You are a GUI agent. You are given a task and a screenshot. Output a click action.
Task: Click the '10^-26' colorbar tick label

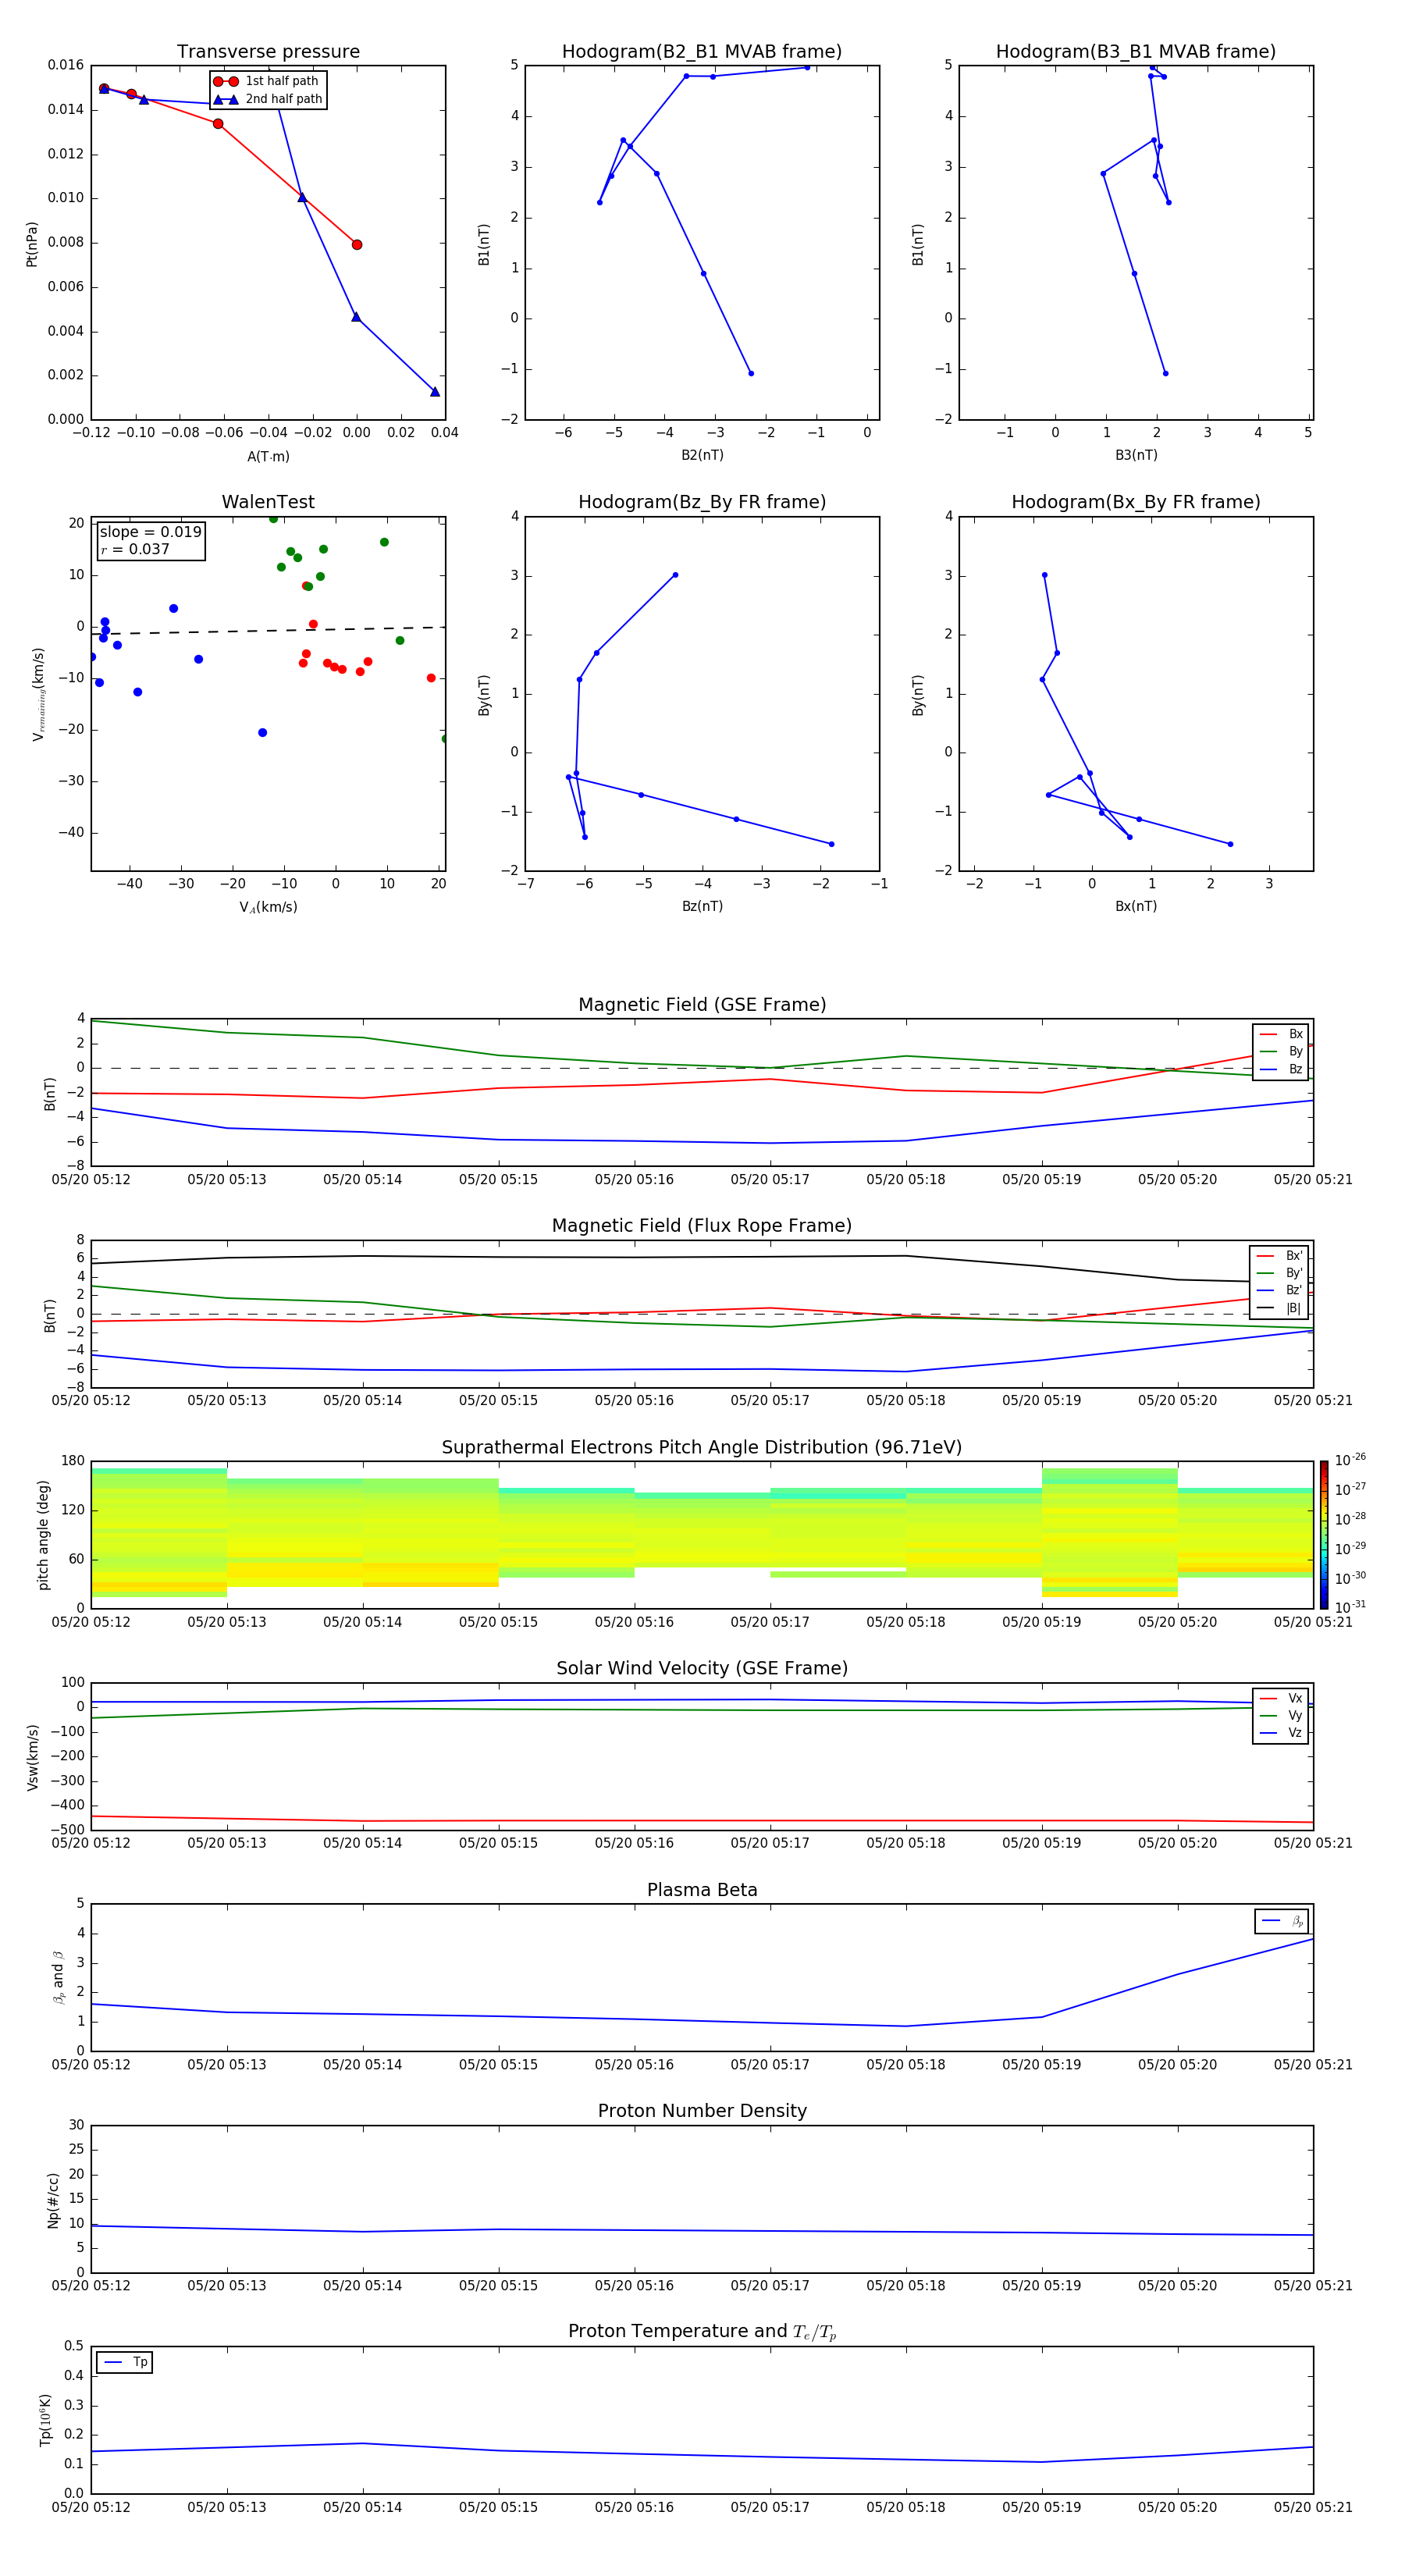click(1350, 1460)
